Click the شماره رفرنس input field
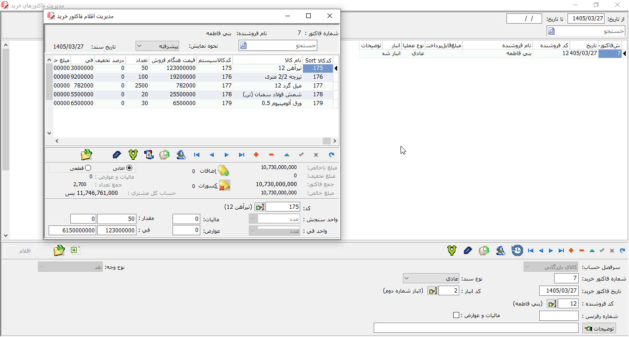The image size is (629, 337). pyautogui.click(x=559, y=316)
